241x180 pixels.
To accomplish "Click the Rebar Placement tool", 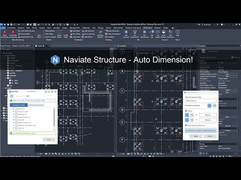I will tap(112, 31).
